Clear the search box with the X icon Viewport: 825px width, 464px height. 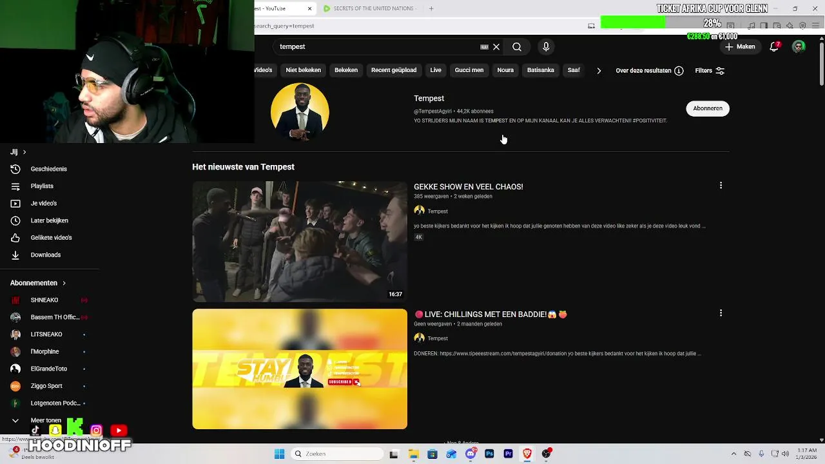point(496,47)
